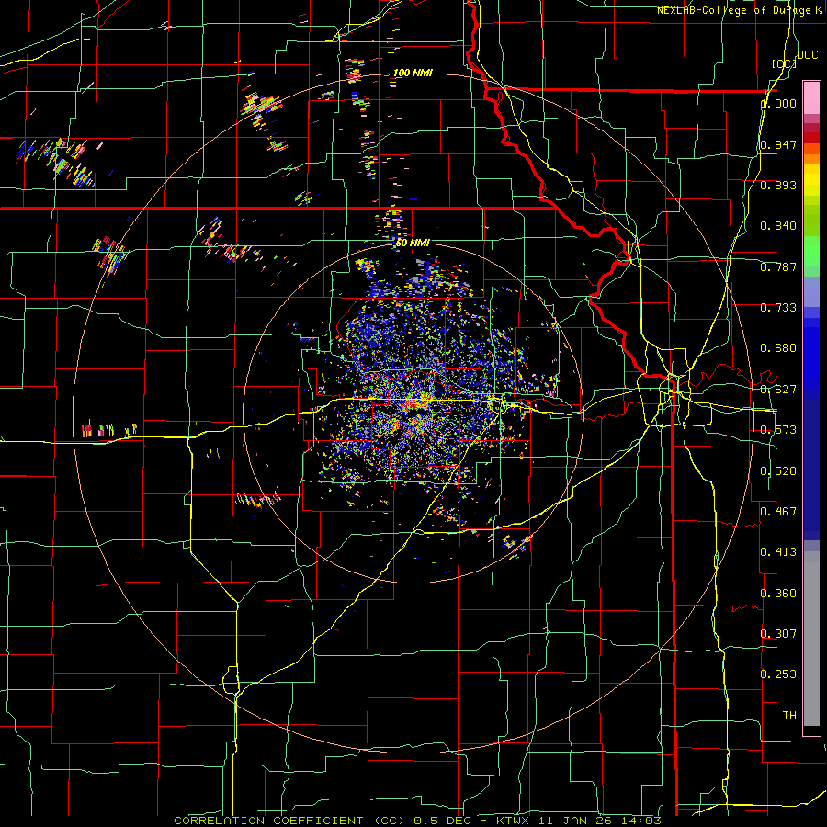Click the 0.253 scale value

click(778, 674)
